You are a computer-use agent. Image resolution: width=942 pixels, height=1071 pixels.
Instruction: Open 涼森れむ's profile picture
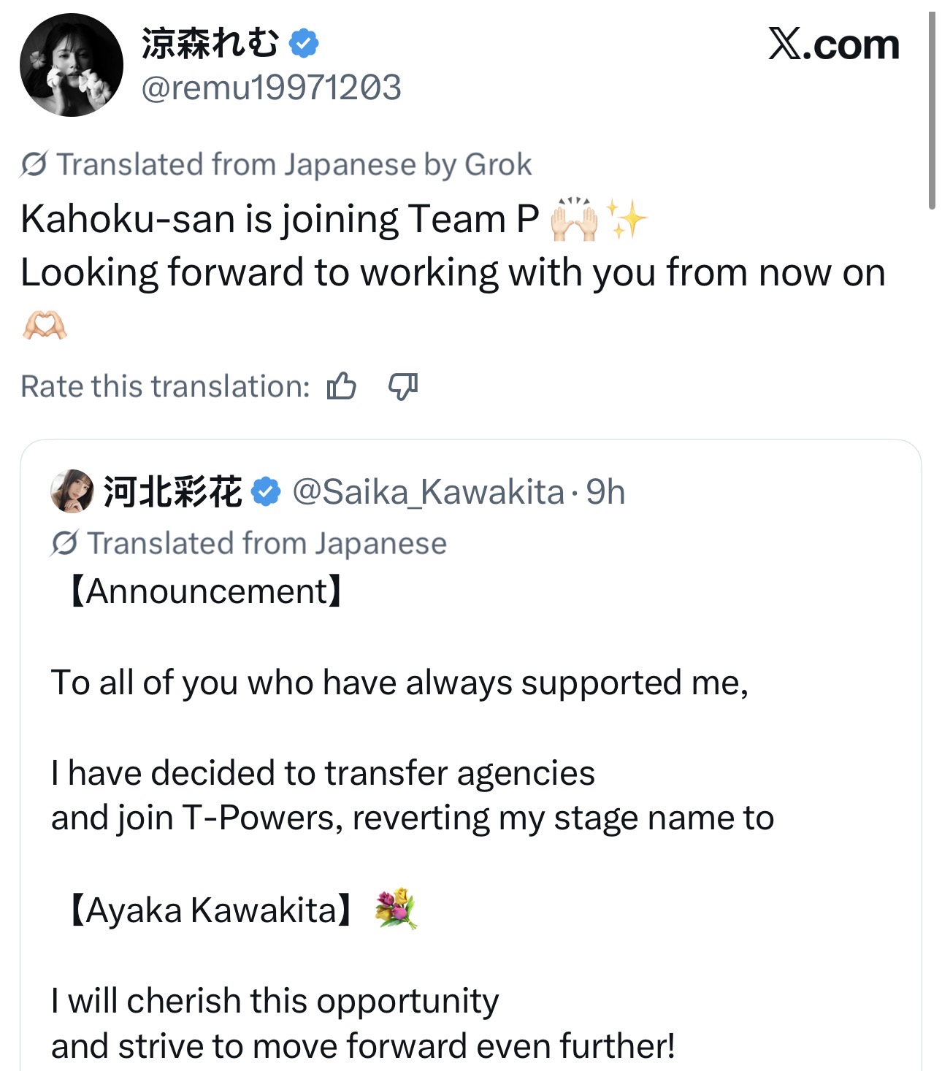[72, 65]
